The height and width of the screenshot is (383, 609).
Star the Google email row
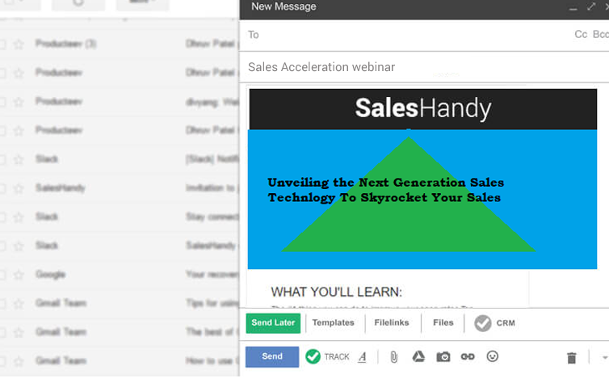click(19, 275)
